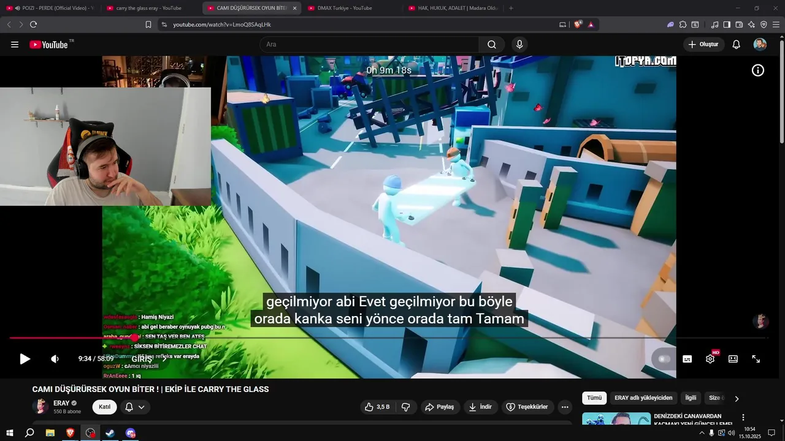Click the address bar URL

point(222,24)
